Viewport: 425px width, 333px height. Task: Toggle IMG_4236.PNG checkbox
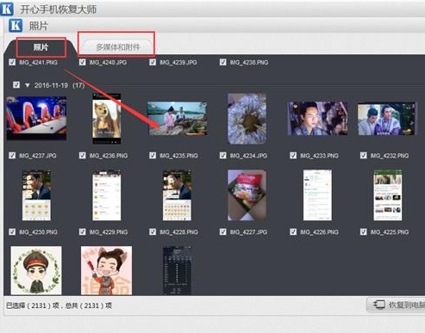click(83, 155)
